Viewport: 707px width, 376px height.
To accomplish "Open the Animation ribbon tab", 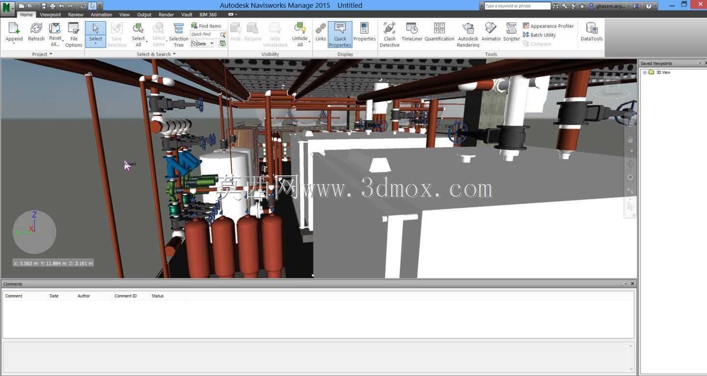I will (x=101, y=15).
